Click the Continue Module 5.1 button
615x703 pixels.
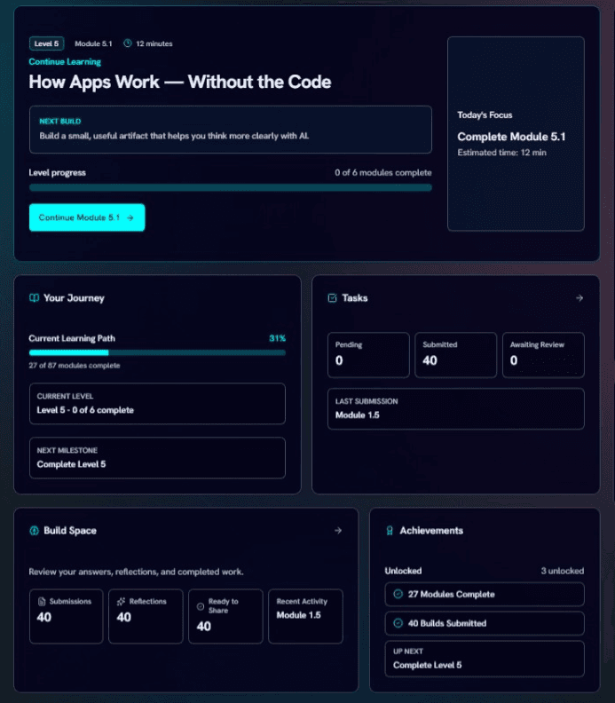click(x=87, y=217)
